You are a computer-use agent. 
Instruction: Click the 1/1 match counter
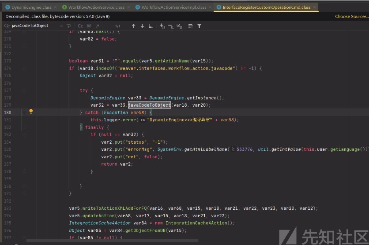118,26
